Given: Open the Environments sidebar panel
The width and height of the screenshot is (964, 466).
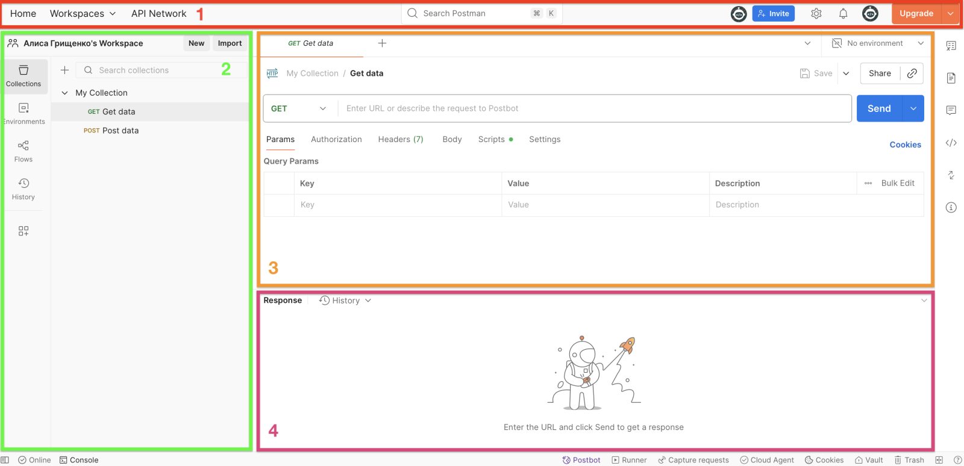Looking at the screenshot, I should point(23,114).
